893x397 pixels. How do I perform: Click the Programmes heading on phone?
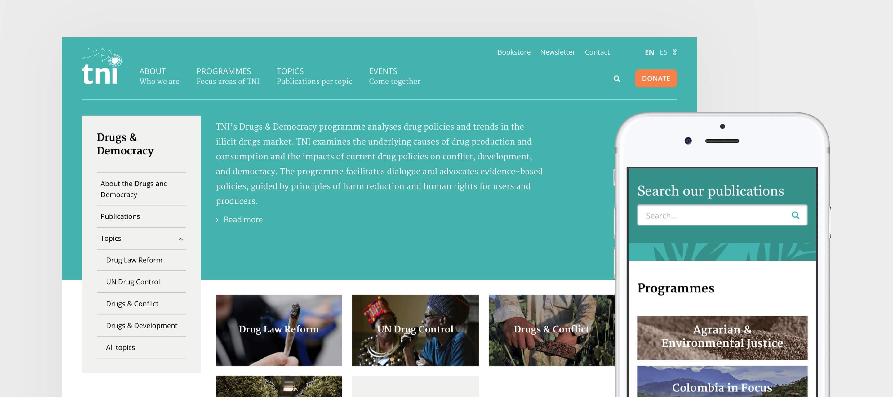coord(676,288)
